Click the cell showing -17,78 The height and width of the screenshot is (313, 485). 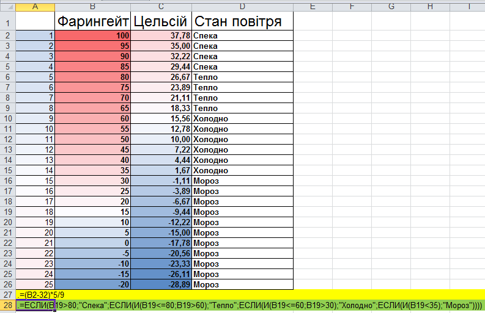[x=161, y=243]
